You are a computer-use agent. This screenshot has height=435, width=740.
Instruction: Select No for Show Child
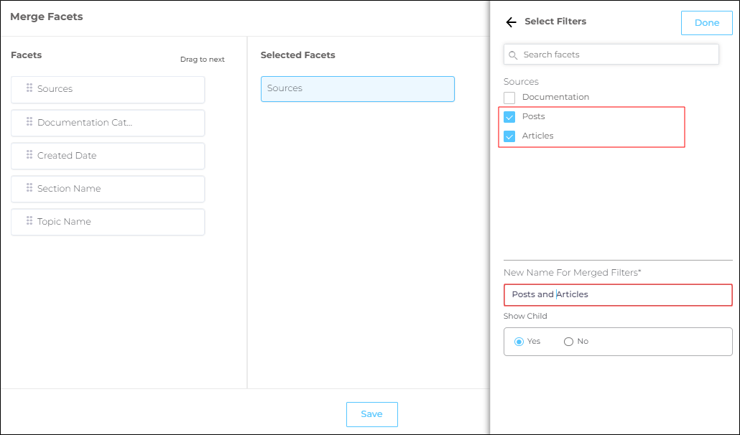tap(568, 342)
